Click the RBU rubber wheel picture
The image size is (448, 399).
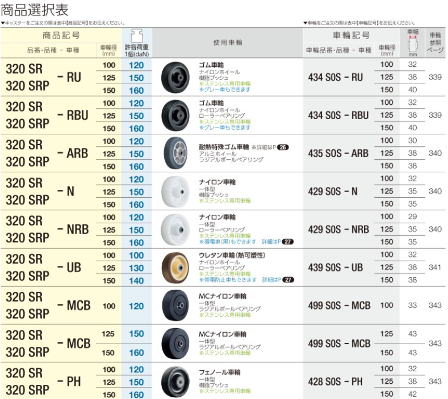176,115
